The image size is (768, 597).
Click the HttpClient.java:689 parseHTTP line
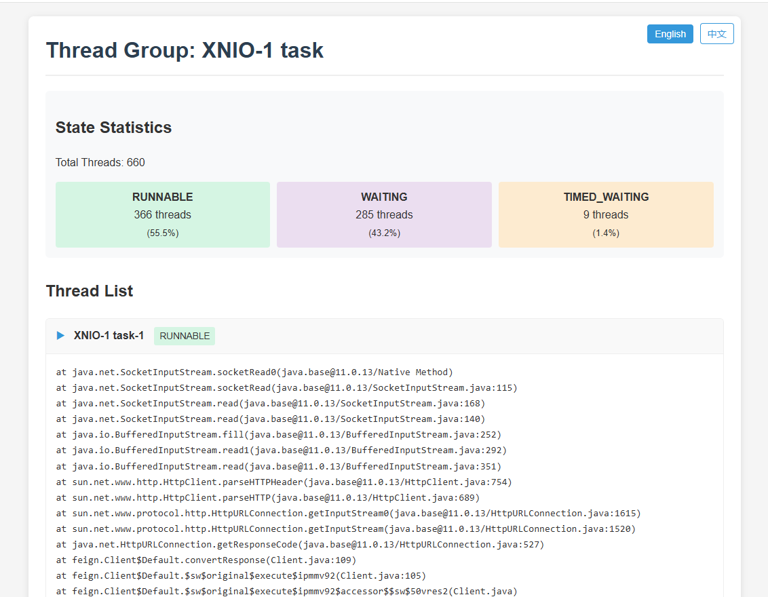tap(268, 498)
